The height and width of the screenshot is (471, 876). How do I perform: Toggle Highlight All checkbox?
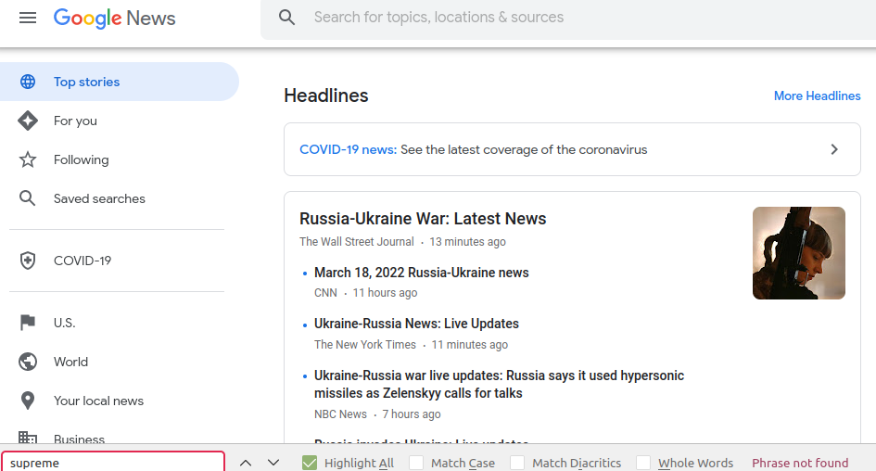[x=310, y=463]
